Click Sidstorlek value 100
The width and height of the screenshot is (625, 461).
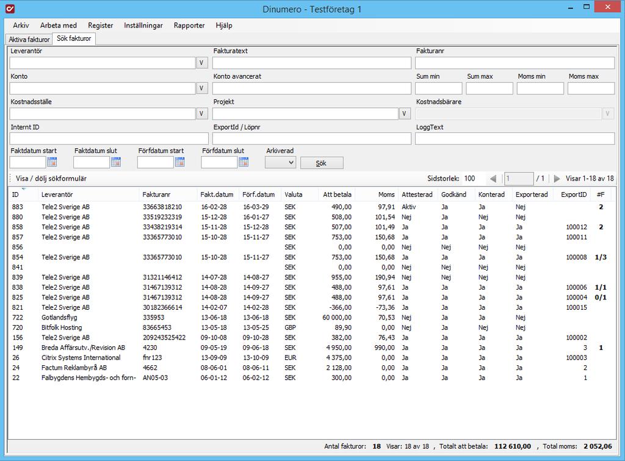pyautogui.click(x=469, y=178)
